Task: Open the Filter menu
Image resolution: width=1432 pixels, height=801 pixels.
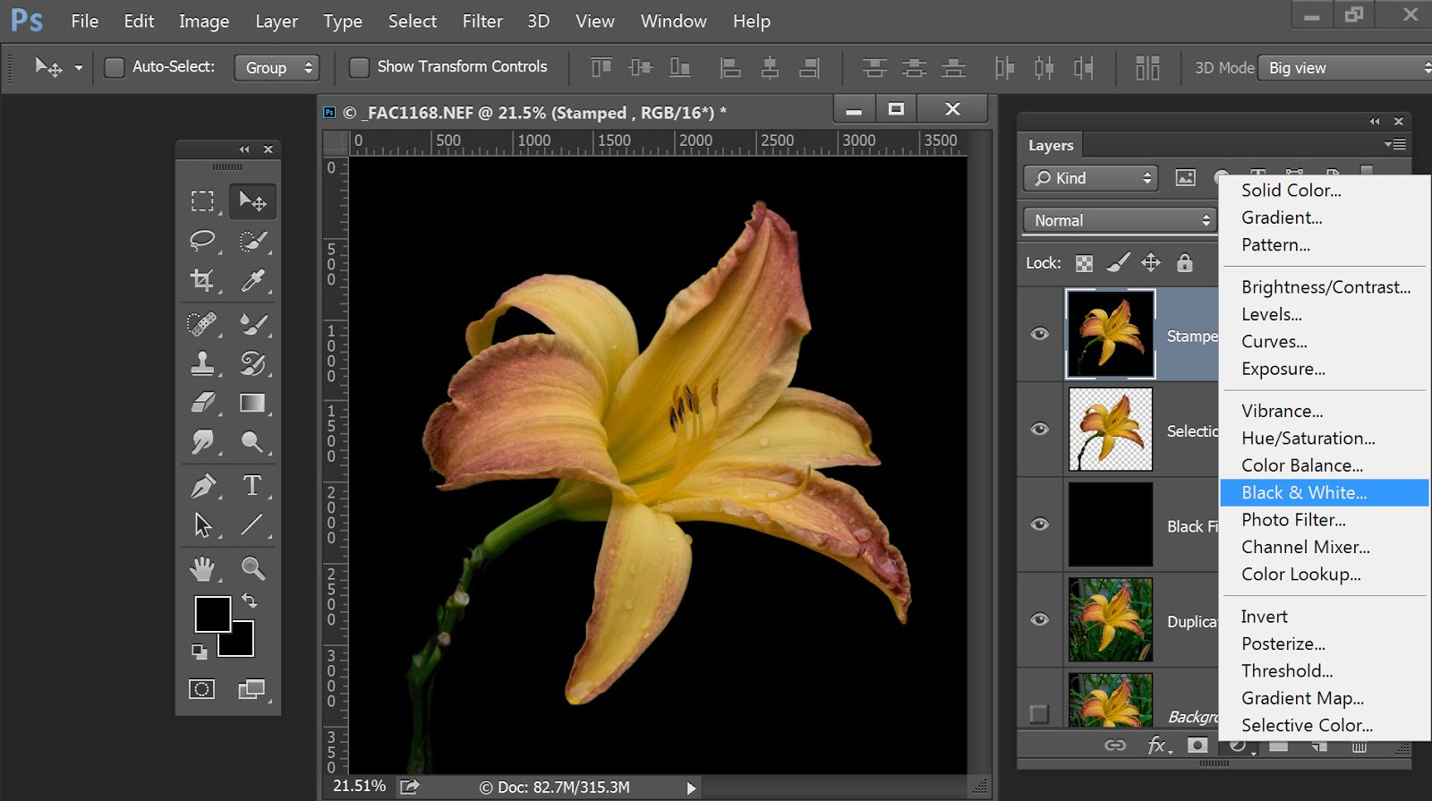Action: pyautogui.click(x=482, y=21)
